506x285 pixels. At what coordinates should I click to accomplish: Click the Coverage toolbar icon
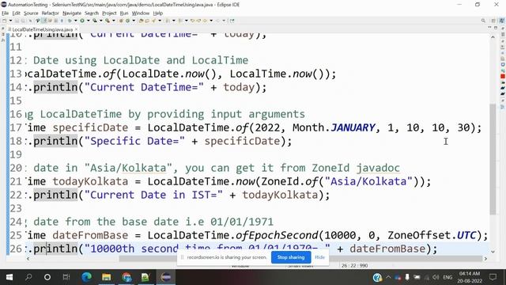click(95, 21)
